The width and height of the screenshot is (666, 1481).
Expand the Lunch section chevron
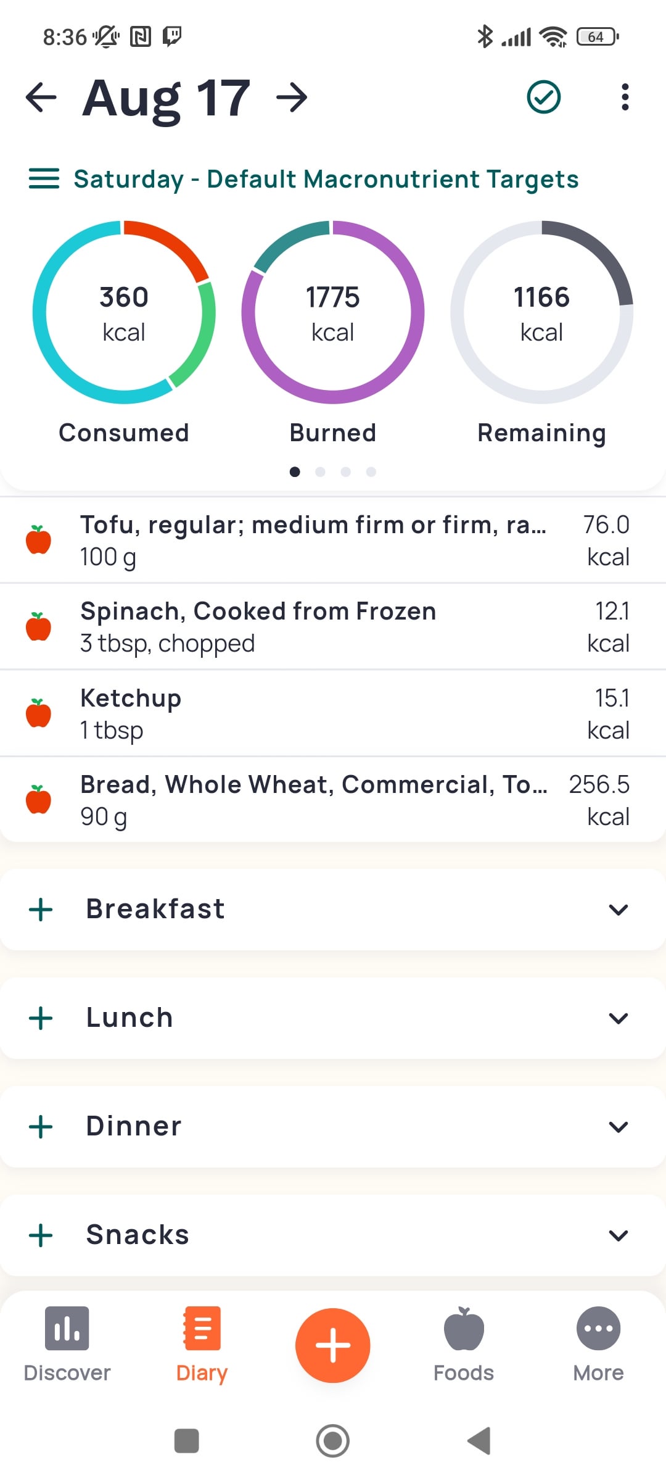(x=618, y=1018)
